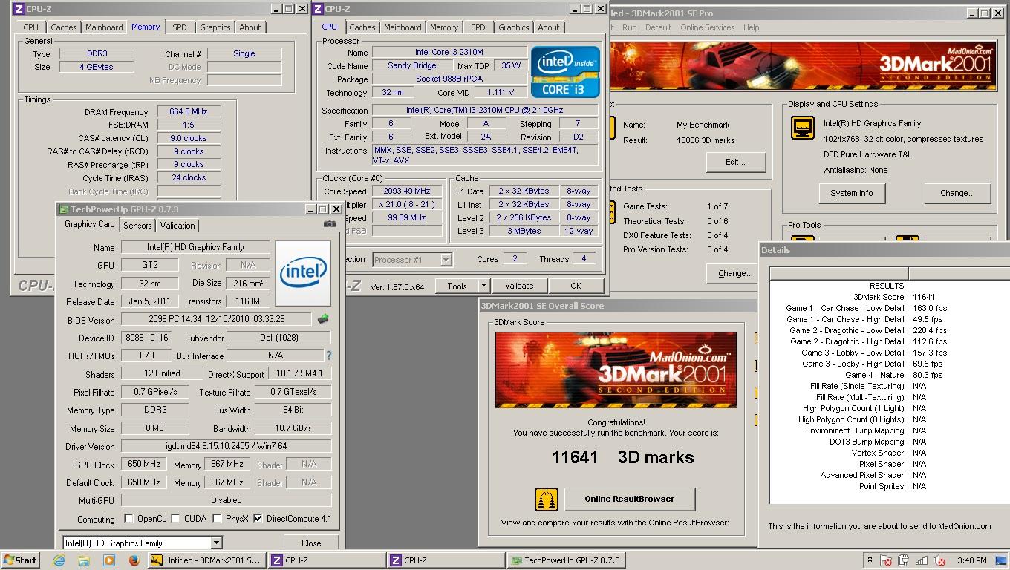Screen dimensions: 1010x570
Task: Select the Graphics Card tab in GPU-Z
Action: click(x=90, y=224)
